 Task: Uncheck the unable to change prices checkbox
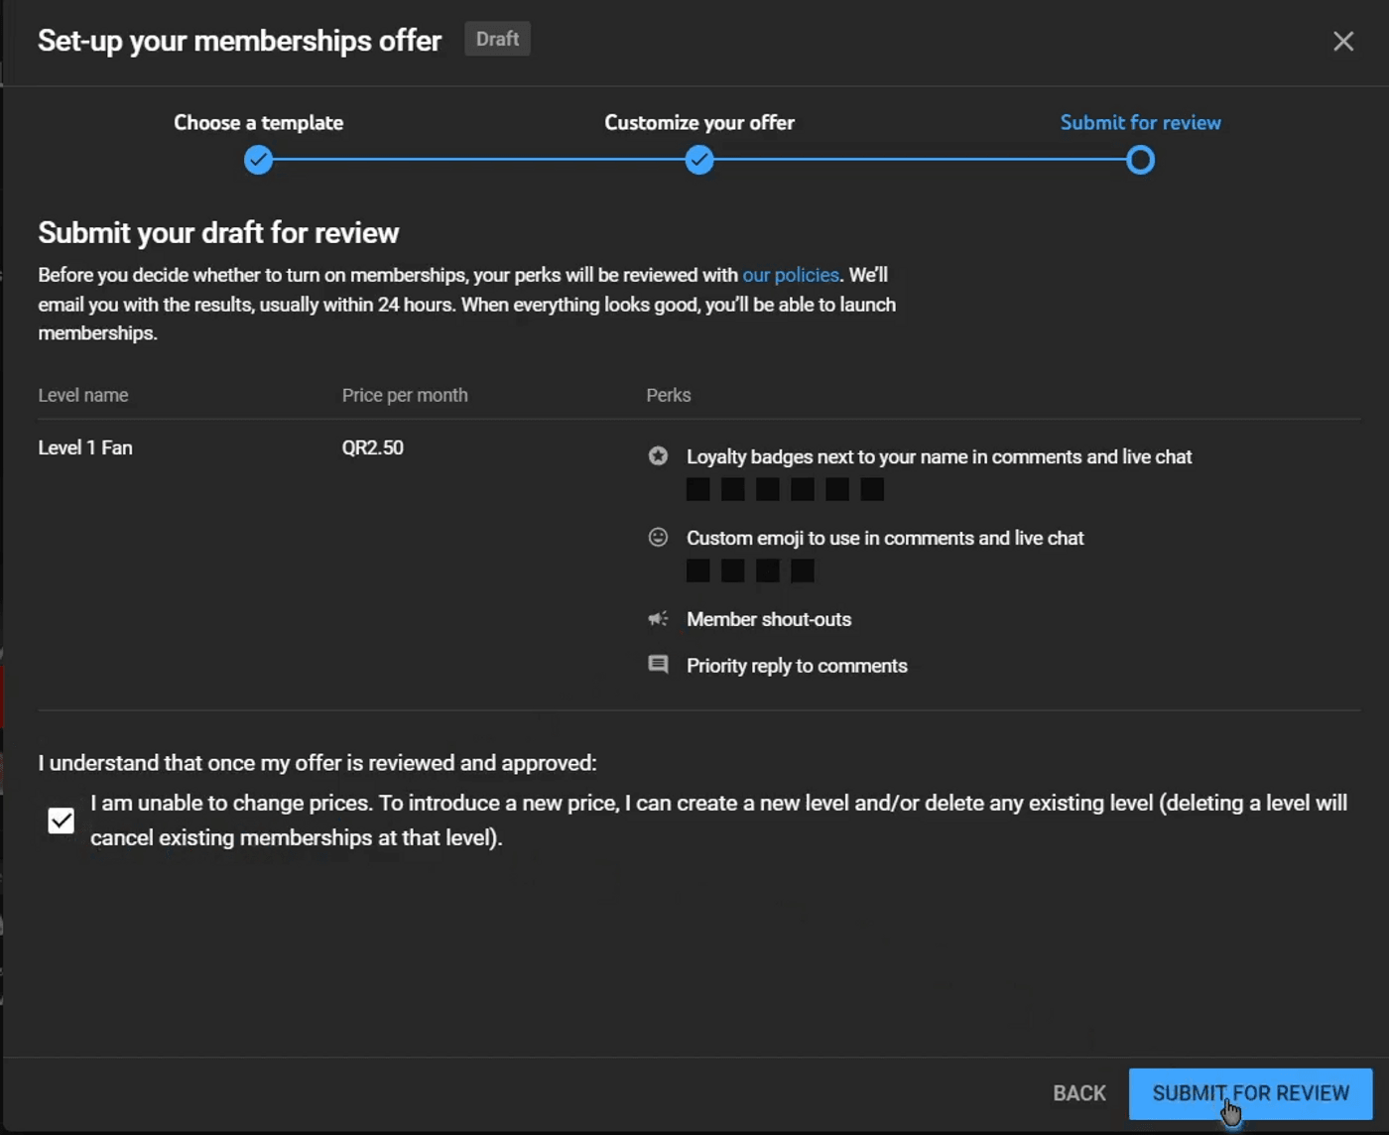click(62, 820)
